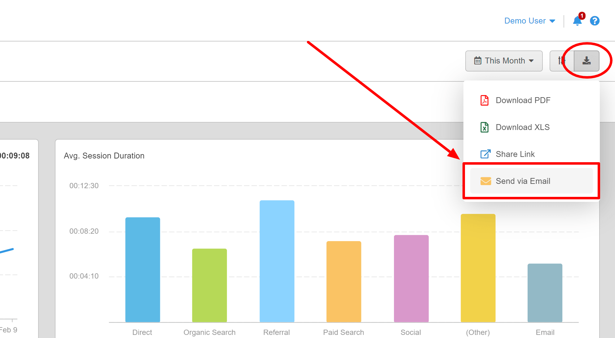Toggle the This Month calendar selector
The width and height of the screenshot is (615, 338).
pyautogui.click(x=502, y=60)
